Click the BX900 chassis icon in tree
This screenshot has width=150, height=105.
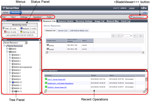[x=10, y=52]
